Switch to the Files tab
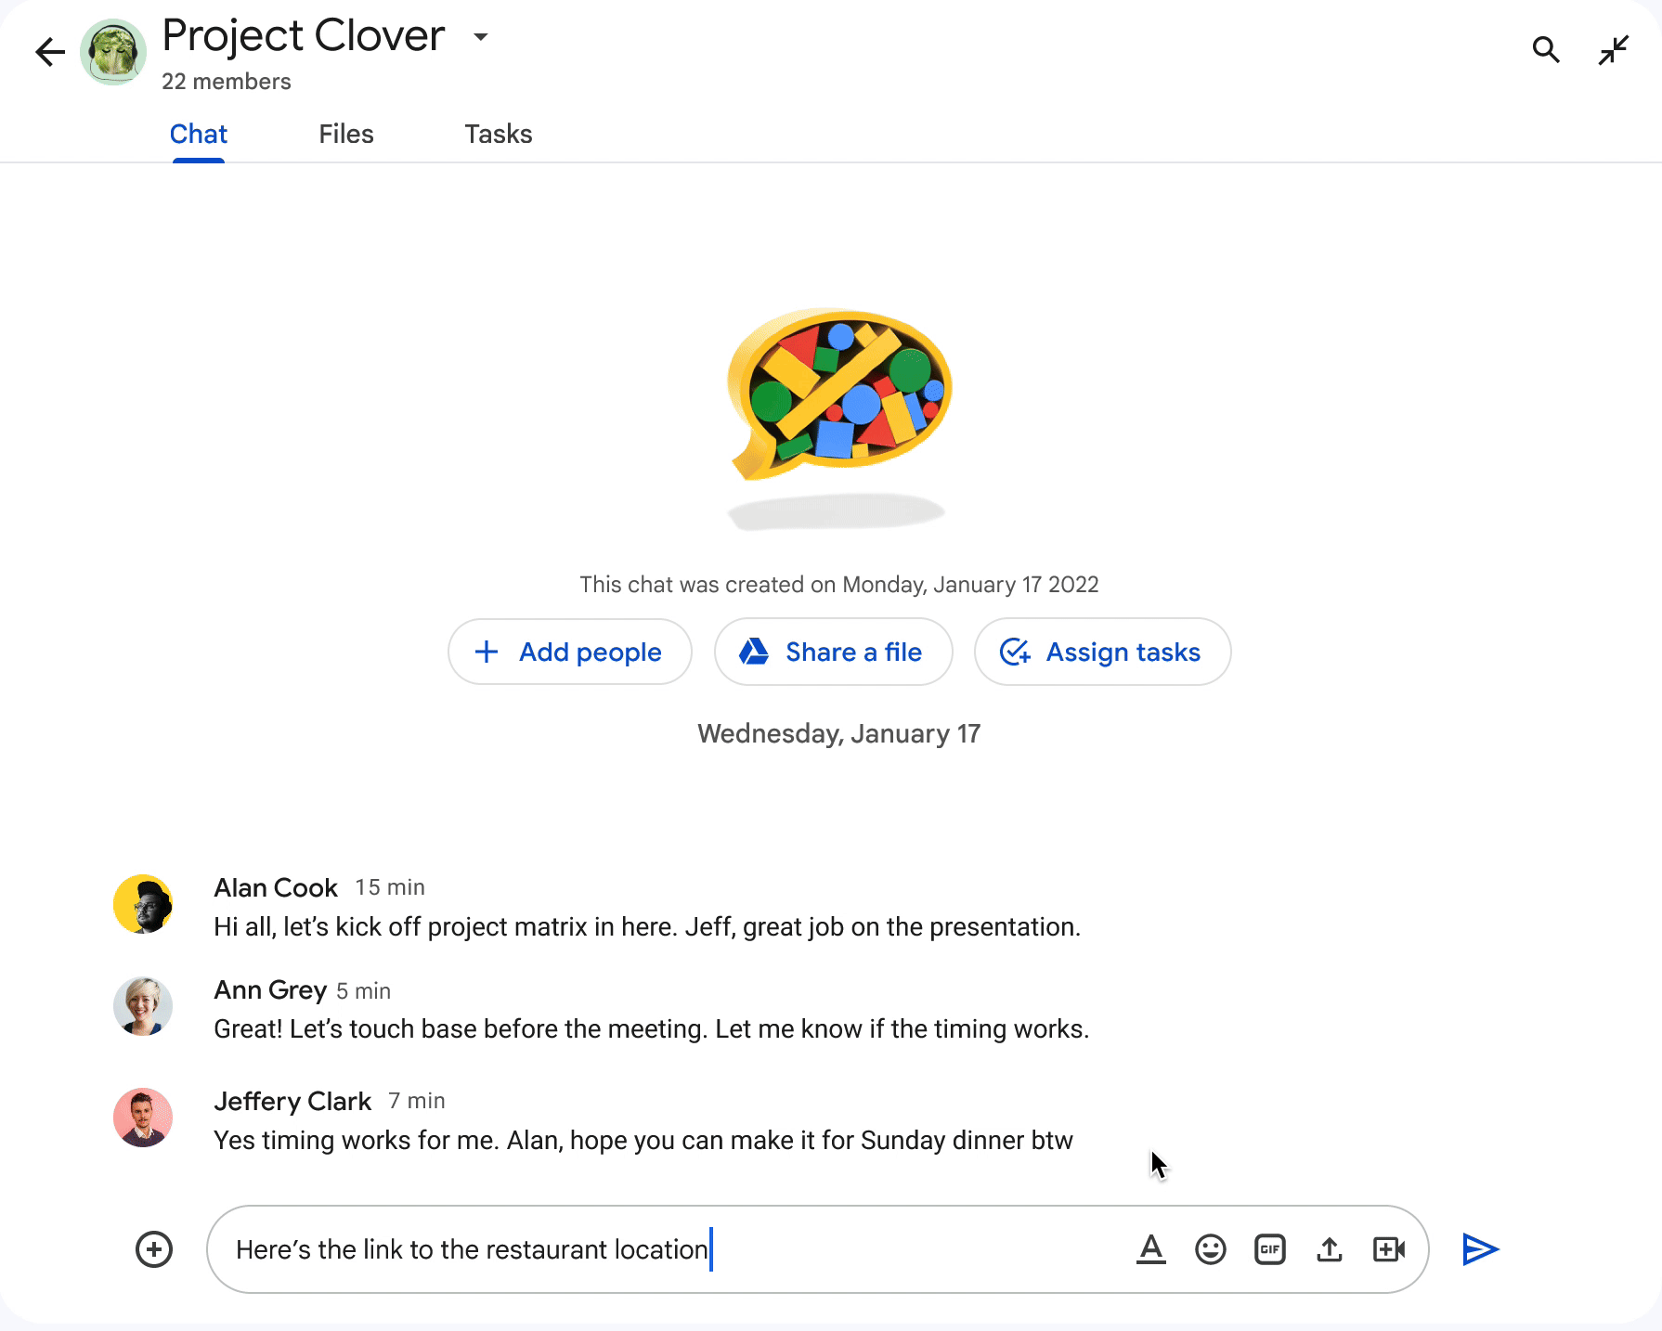Viewport: 1662px width, 1331px height. pos(345,134)
